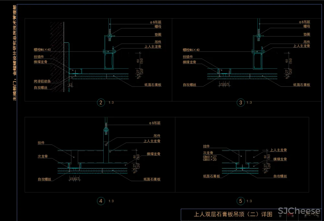
Task: Click the SJCheese watermark logo
Action: click(299, 212)
